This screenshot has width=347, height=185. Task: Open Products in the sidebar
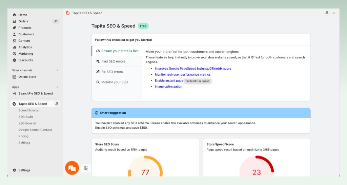coord(25,28)
